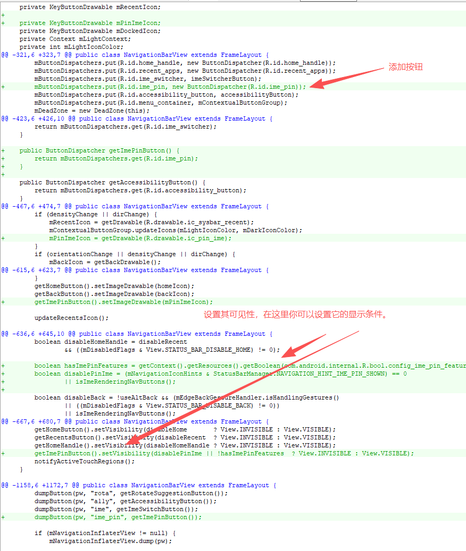The width and height of the screenshot is (466, 551).
Task: Click the line 'private KeyButtonDrawable mDockedIcon;'
Action: [90, 31]
